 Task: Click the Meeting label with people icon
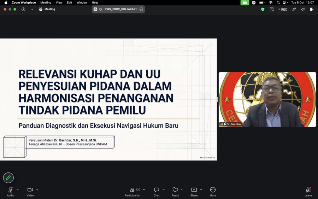47,9
